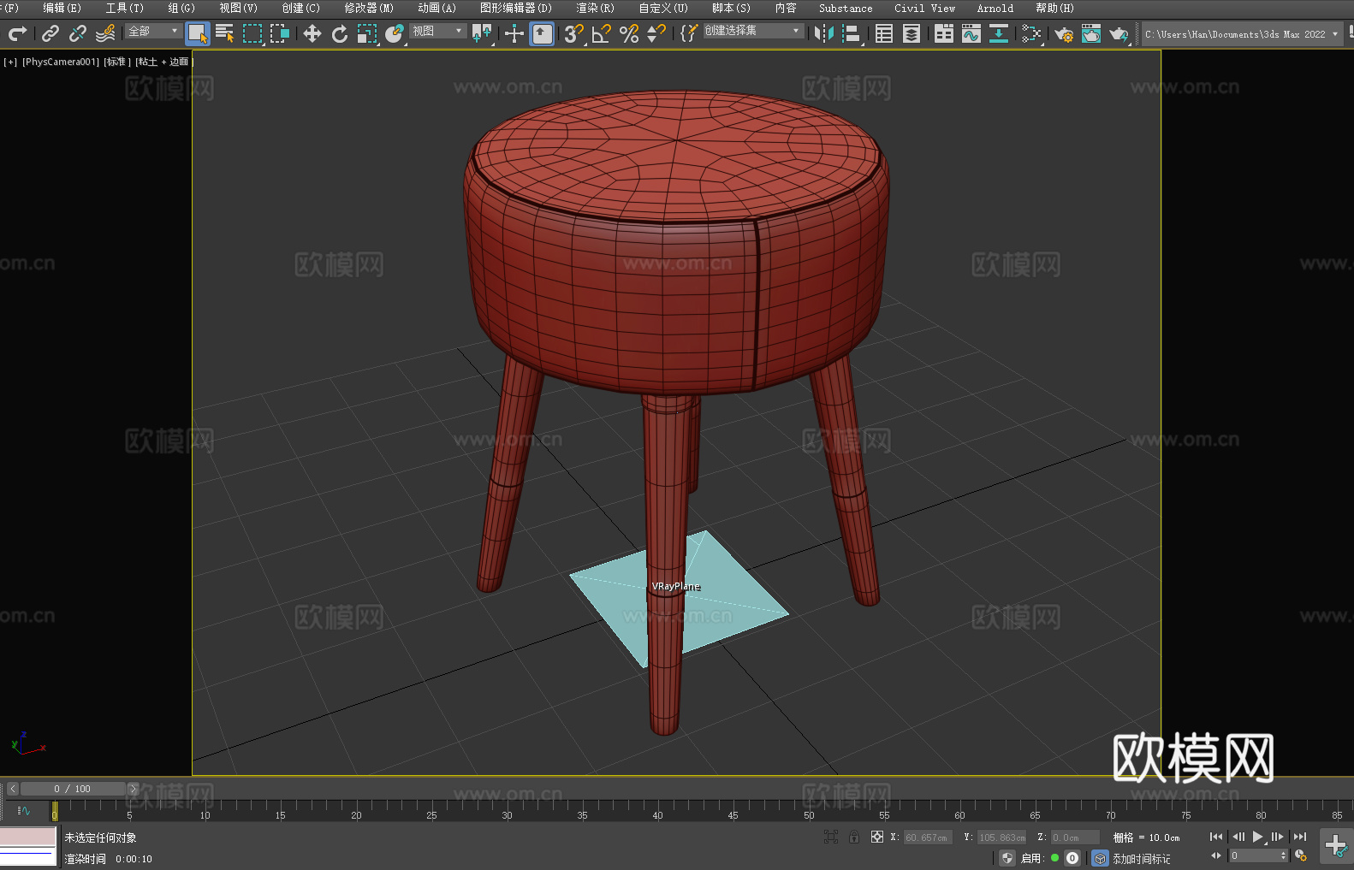This screenshot has height=870, width=1354.
Task: Click the Unlink Selection icon
Action: tap(78, 33)
